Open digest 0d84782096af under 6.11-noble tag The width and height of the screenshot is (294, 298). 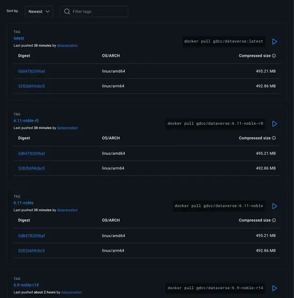point(31,236)
